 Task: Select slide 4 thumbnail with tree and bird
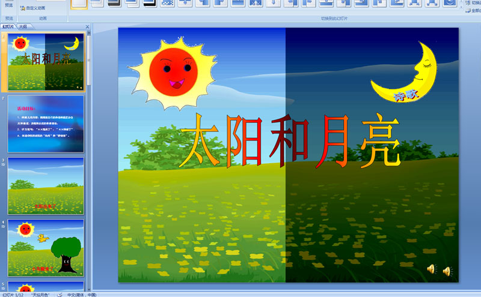tap(46, 248)
